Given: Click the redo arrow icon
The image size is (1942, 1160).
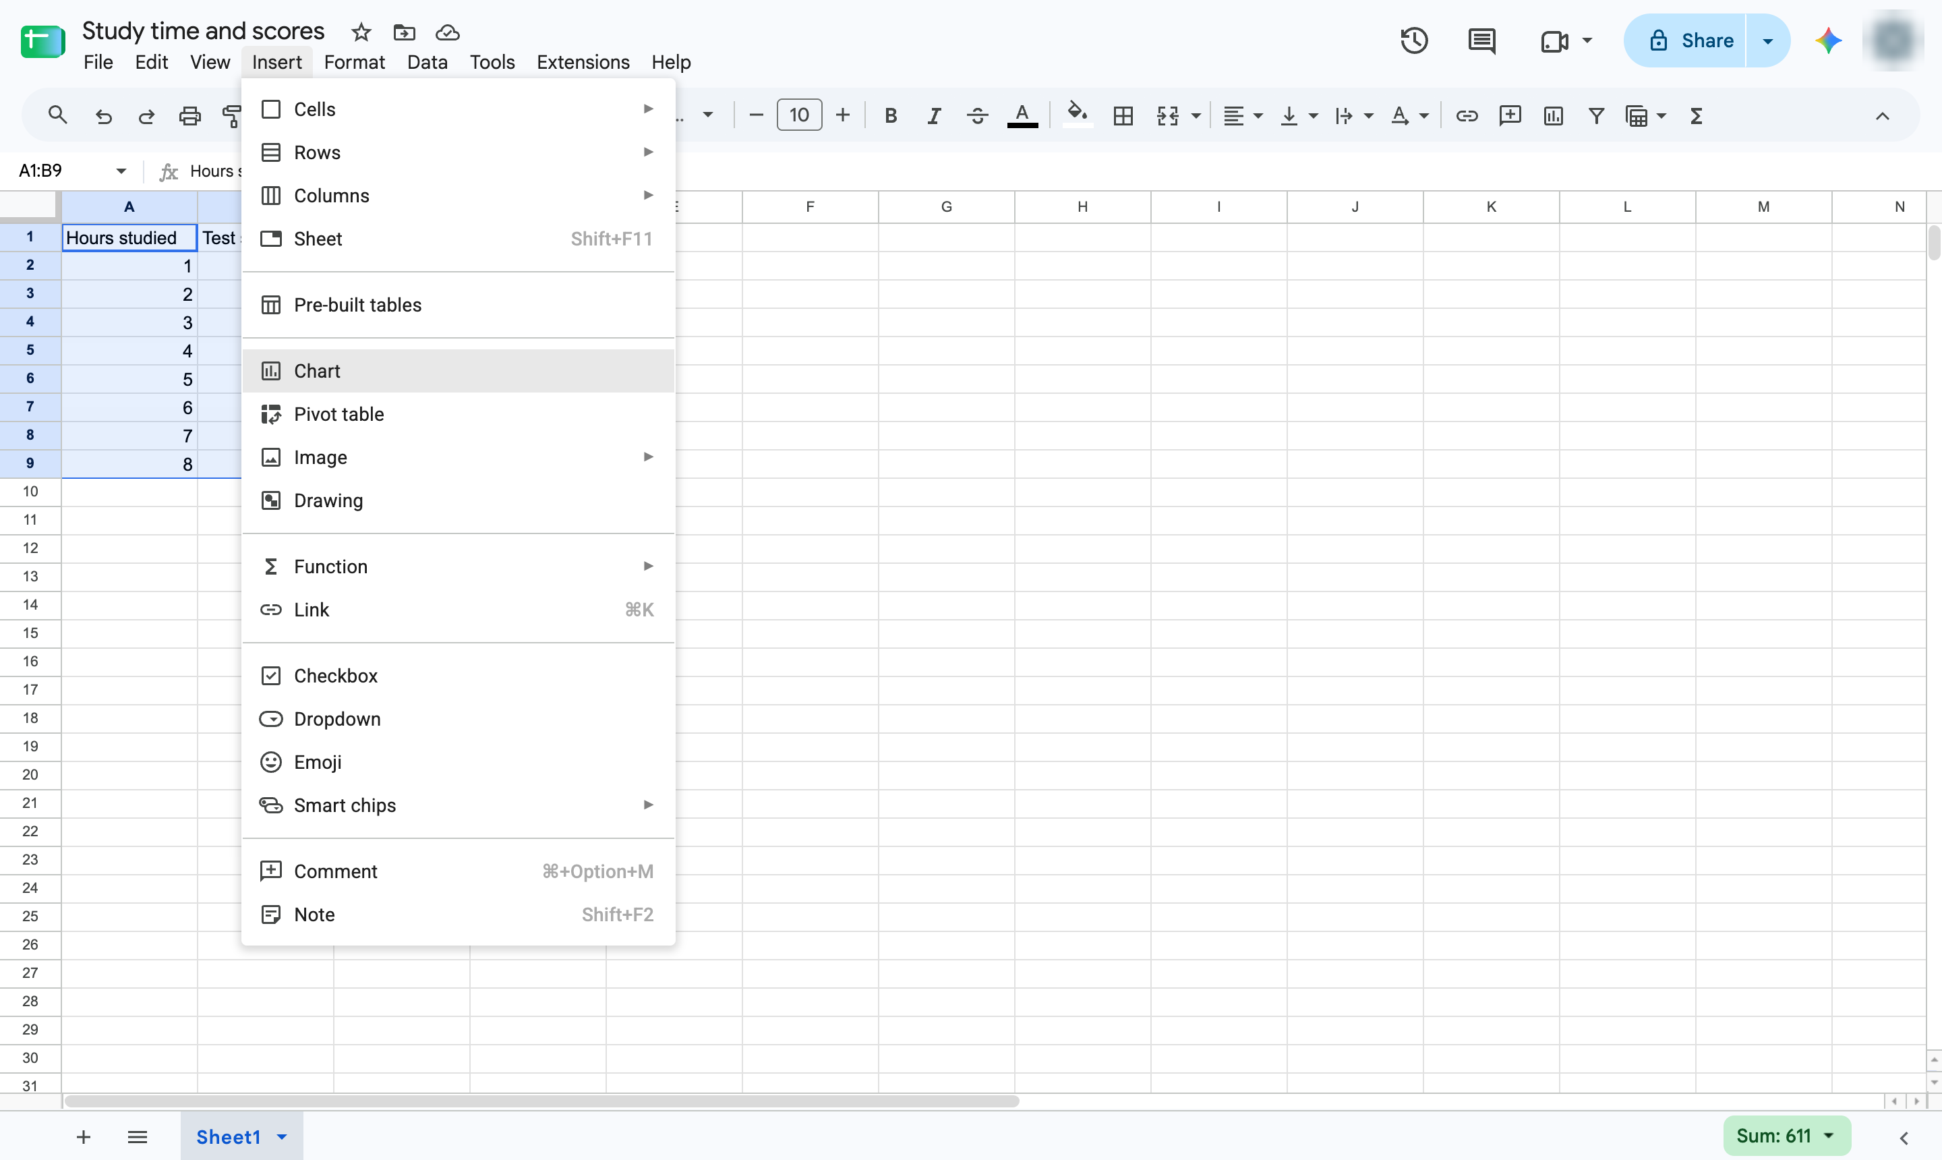Looking at the screenshot, I should tap(146, 116).
